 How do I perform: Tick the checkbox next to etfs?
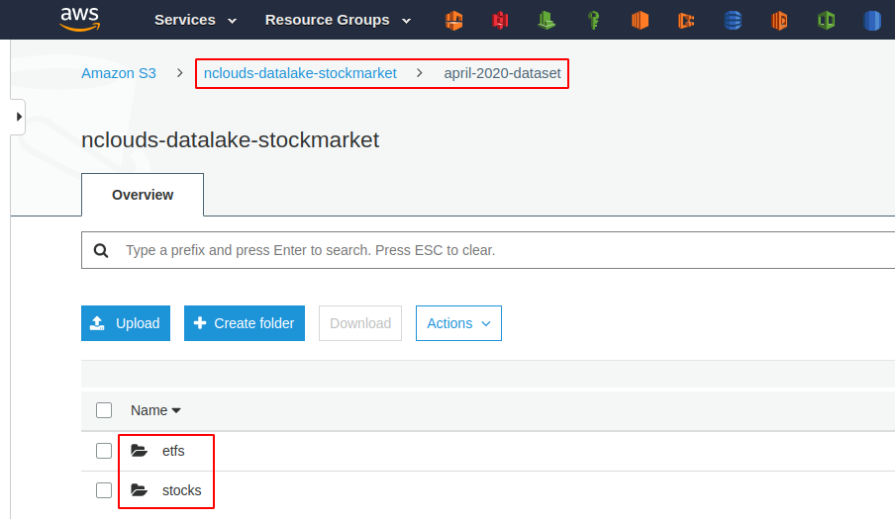(104, 451)
